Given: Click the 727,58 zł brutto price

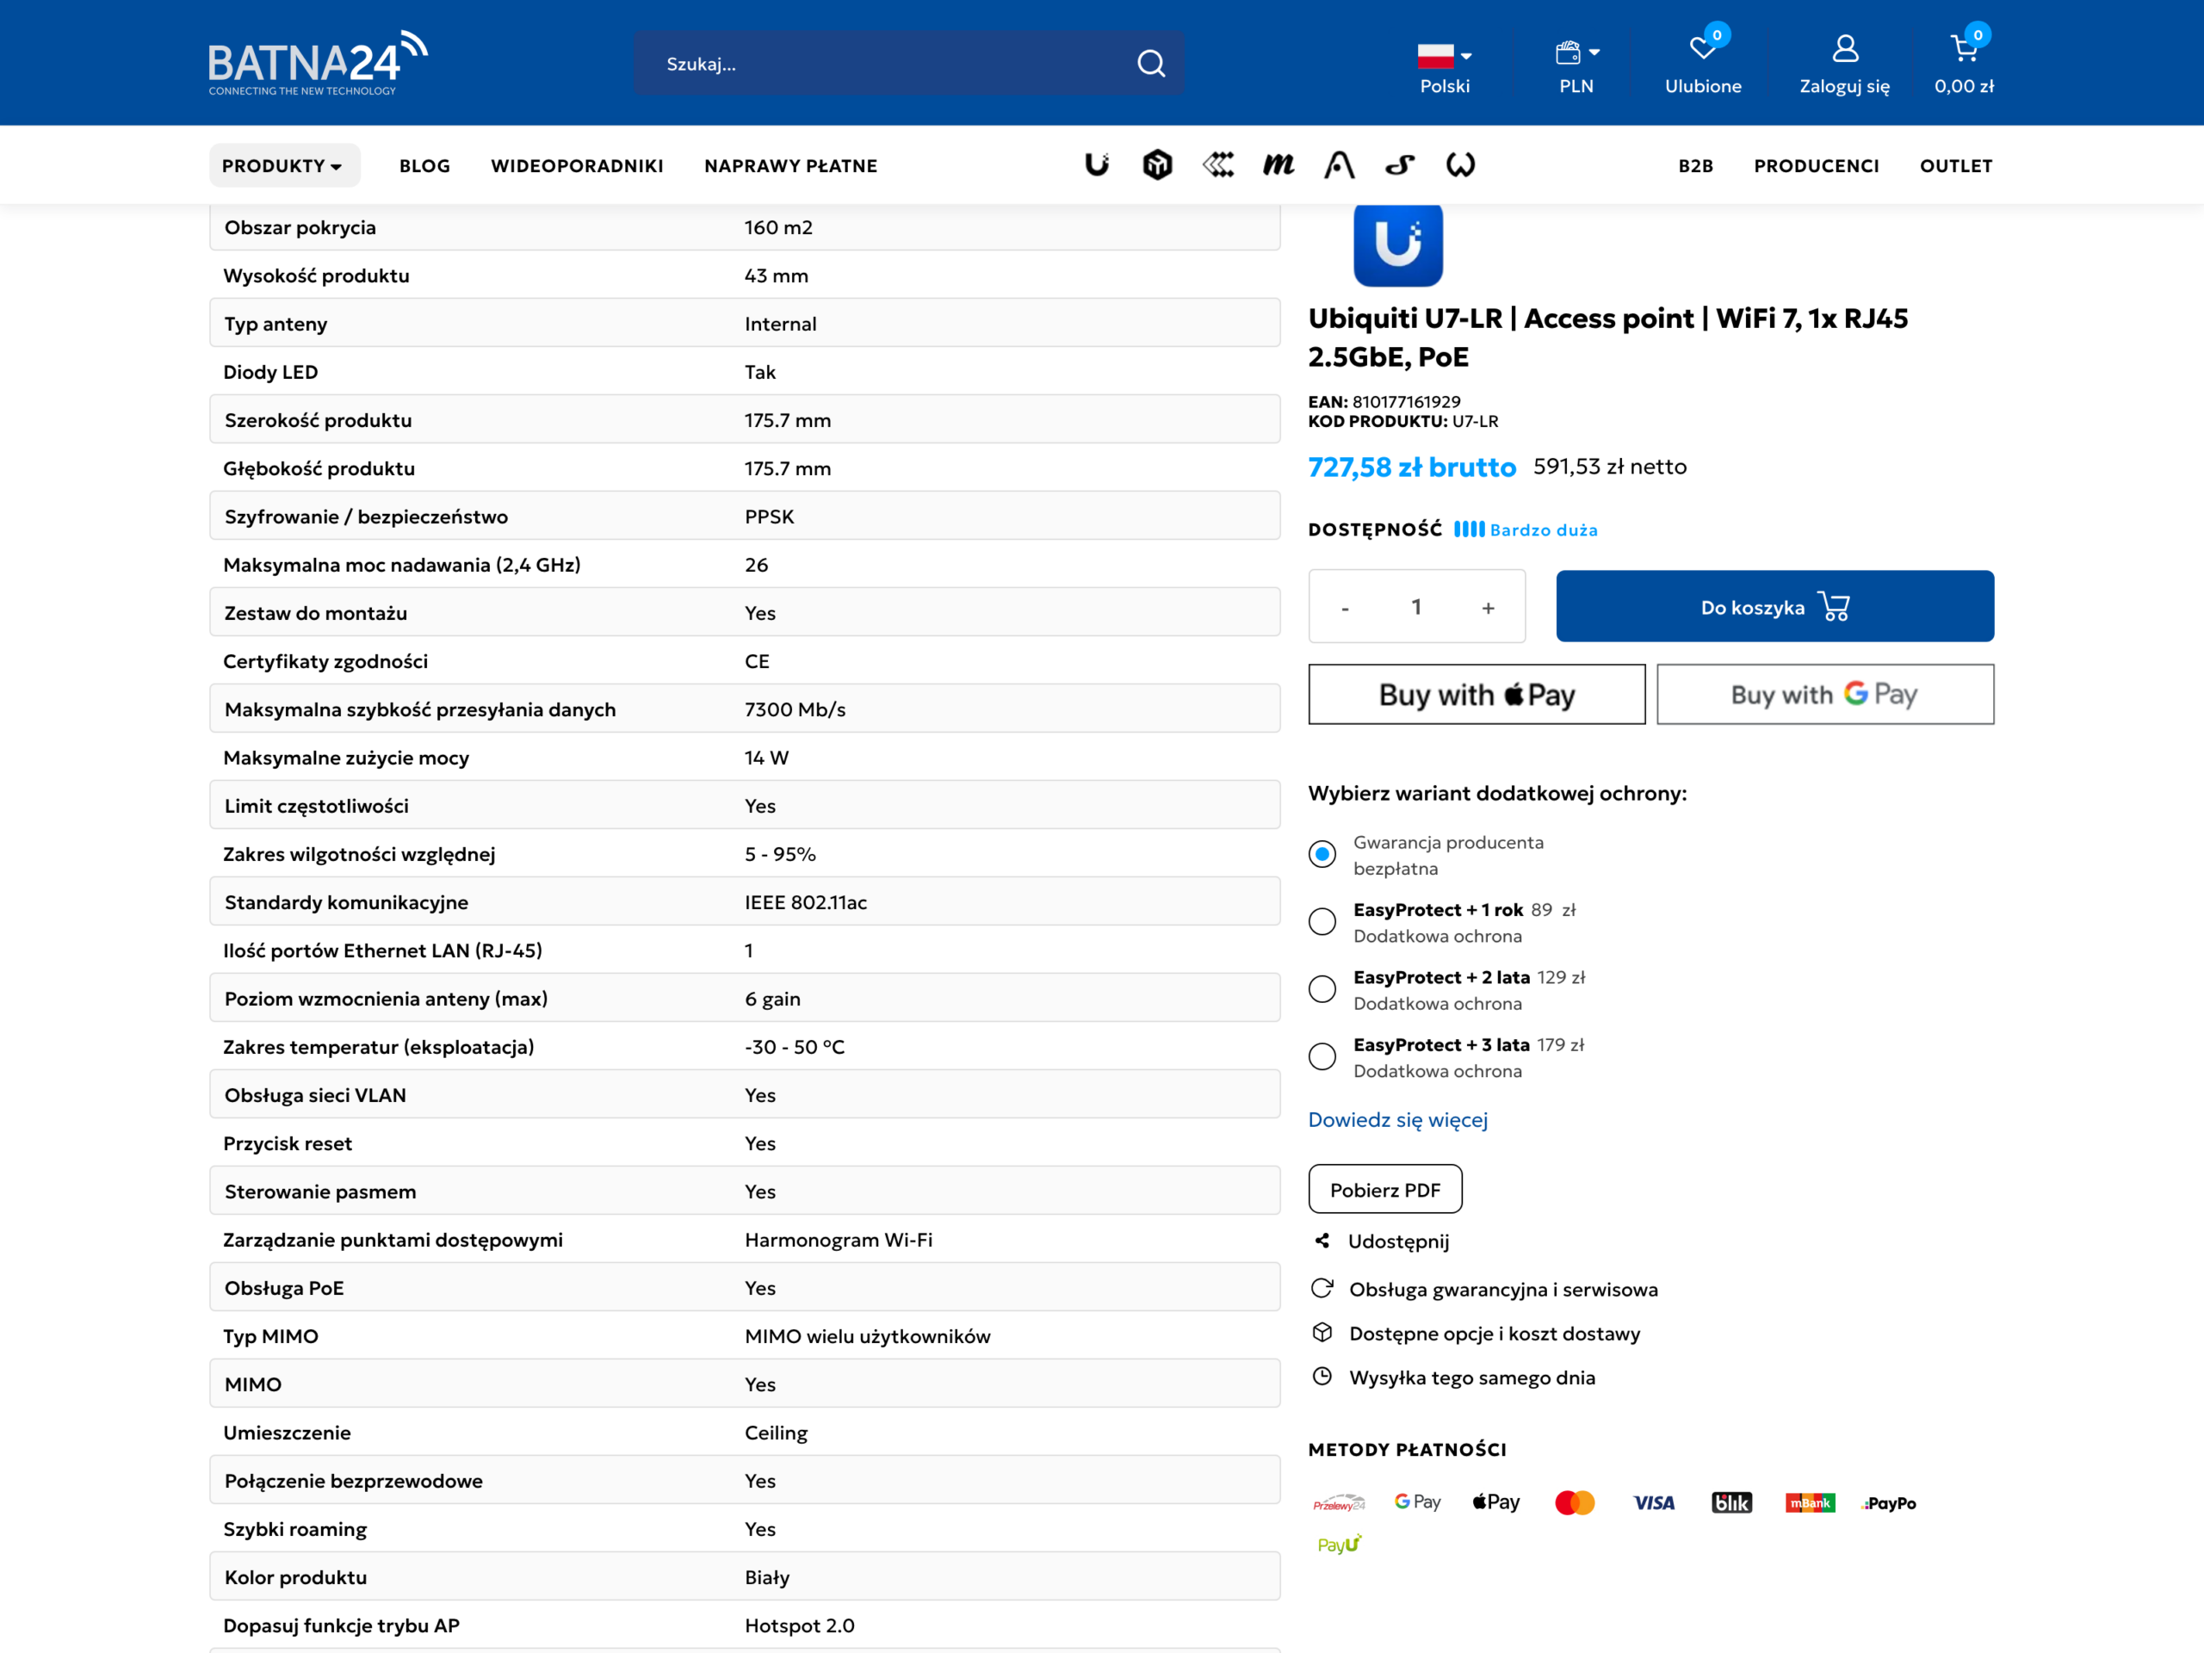Looking at the screenshot, I should (x=1412, y=467).
